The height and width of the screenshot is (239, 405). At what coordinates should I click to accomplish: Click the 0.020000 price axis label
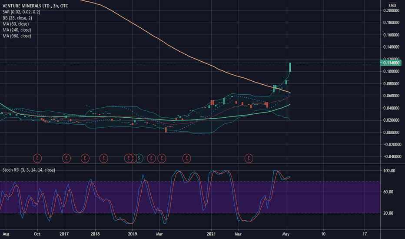tap(391, 120)
